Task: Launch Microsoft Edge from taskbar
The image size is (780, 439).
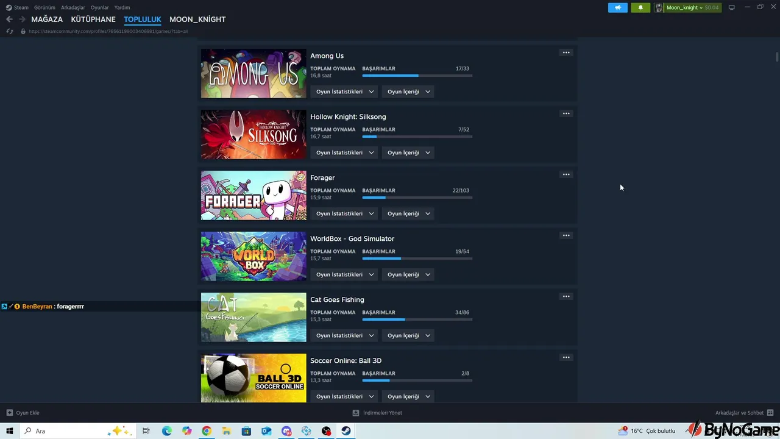Action: pos(167,431)
